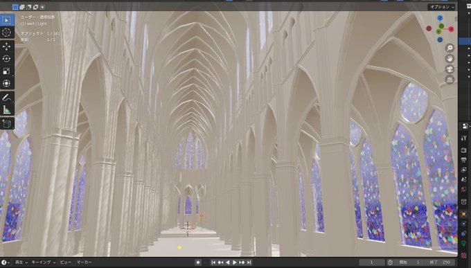
Task: Select the Rotate tool
Action: (x=7, y=59)
